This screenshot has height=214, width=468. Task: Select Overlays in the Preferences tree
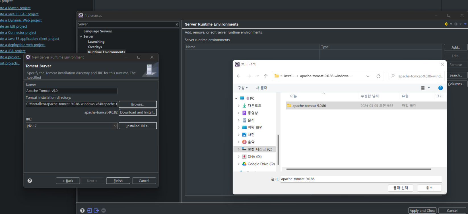click(95, 47)
